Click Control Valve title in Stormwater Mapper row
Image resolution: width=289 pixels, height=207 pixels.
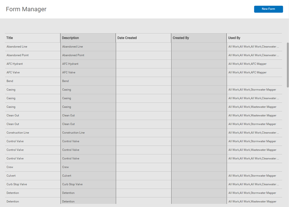pos(15,141)
